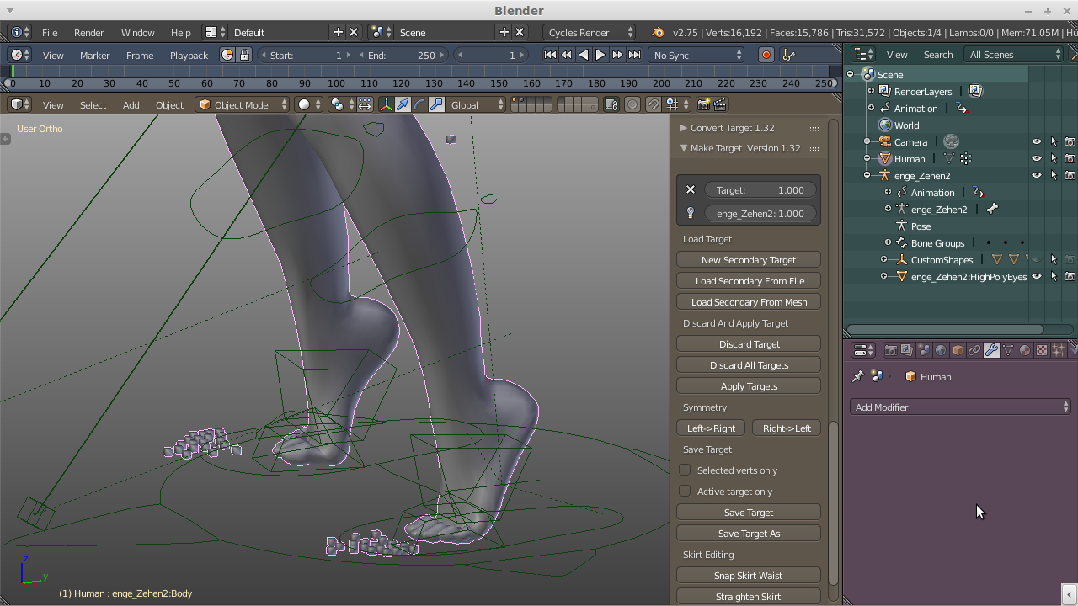Open the Window menu

click(x=137, y=32)
